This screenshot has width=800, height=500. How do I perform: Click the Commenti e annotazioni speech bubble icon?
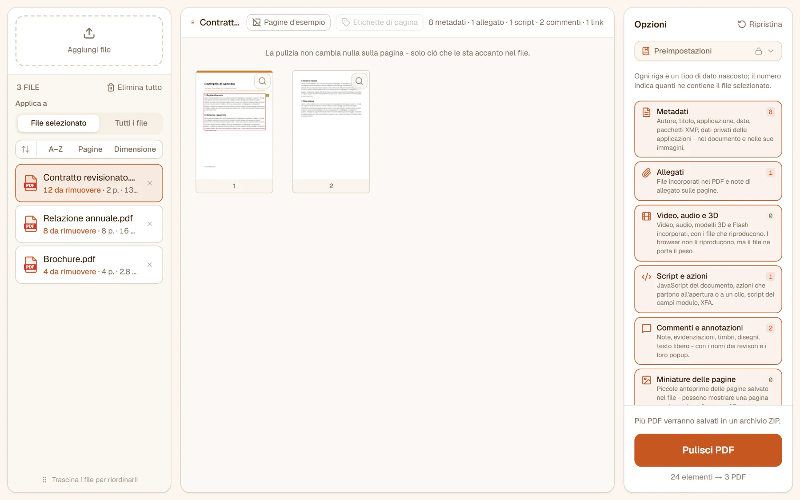[x=647, y=328]
